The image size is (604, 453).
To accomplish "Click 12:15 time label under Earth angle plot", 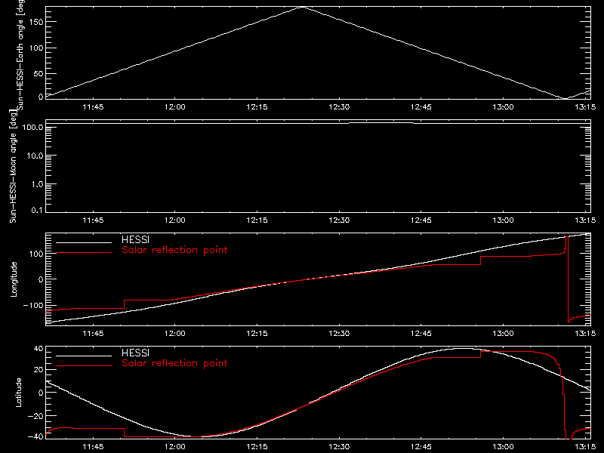I will [257, 106].
